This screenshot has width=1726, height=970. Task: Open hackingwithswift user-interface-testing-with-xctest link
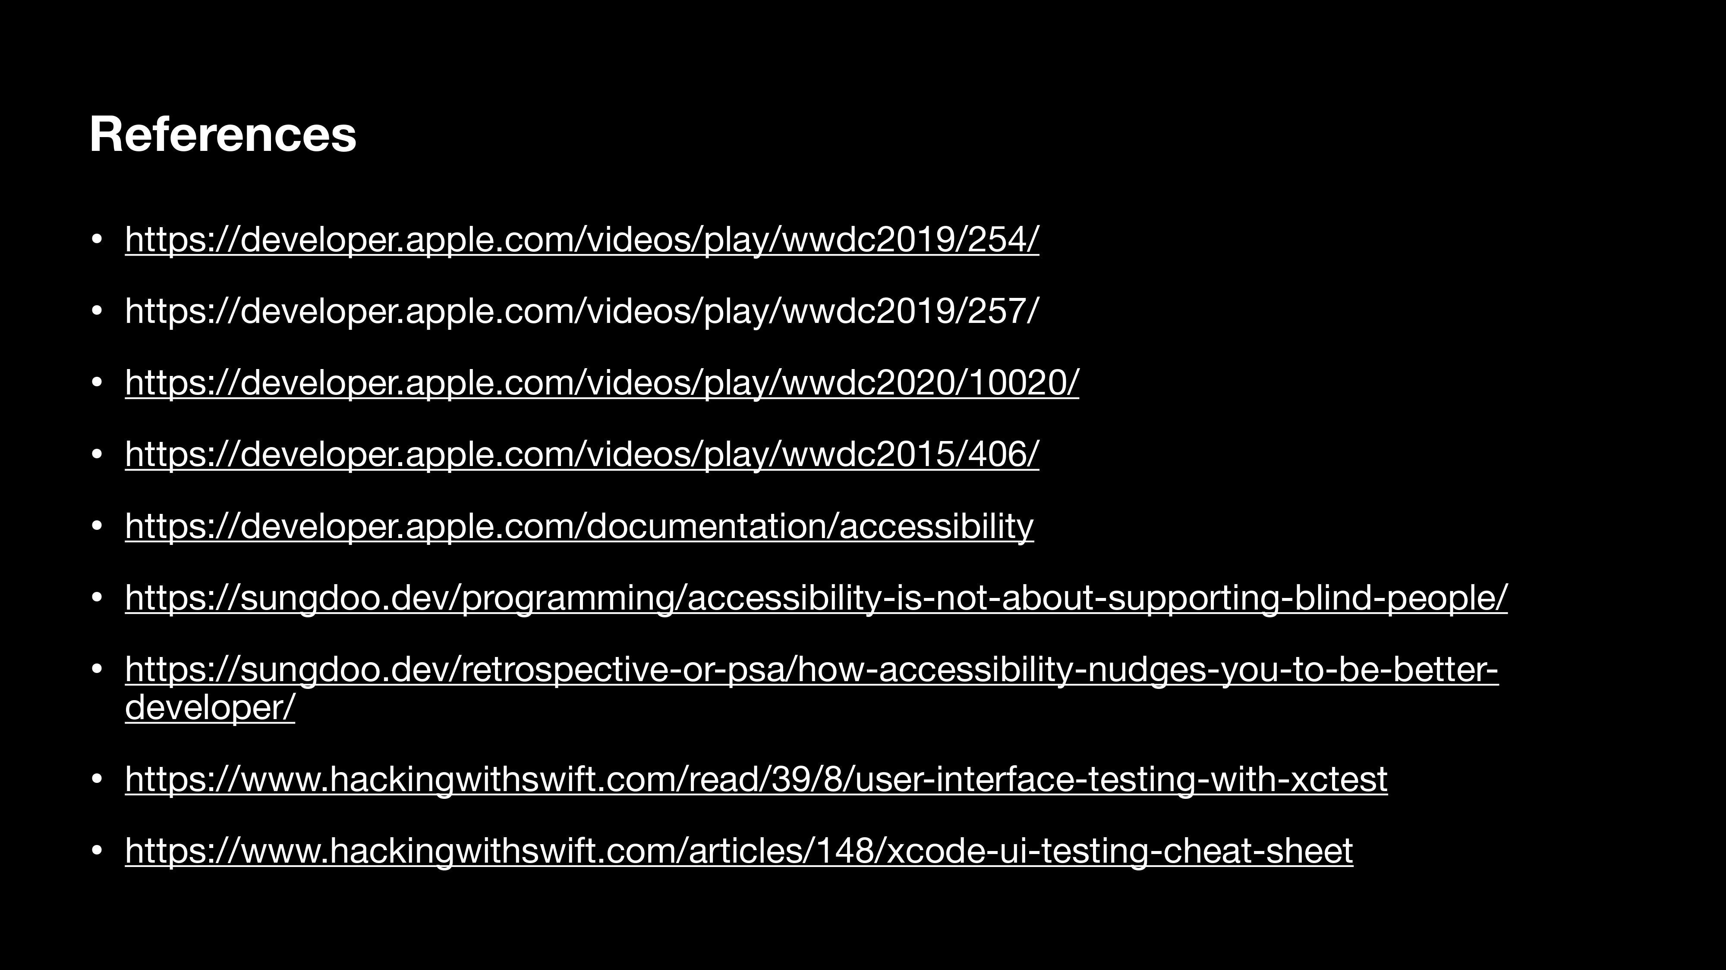756,779
